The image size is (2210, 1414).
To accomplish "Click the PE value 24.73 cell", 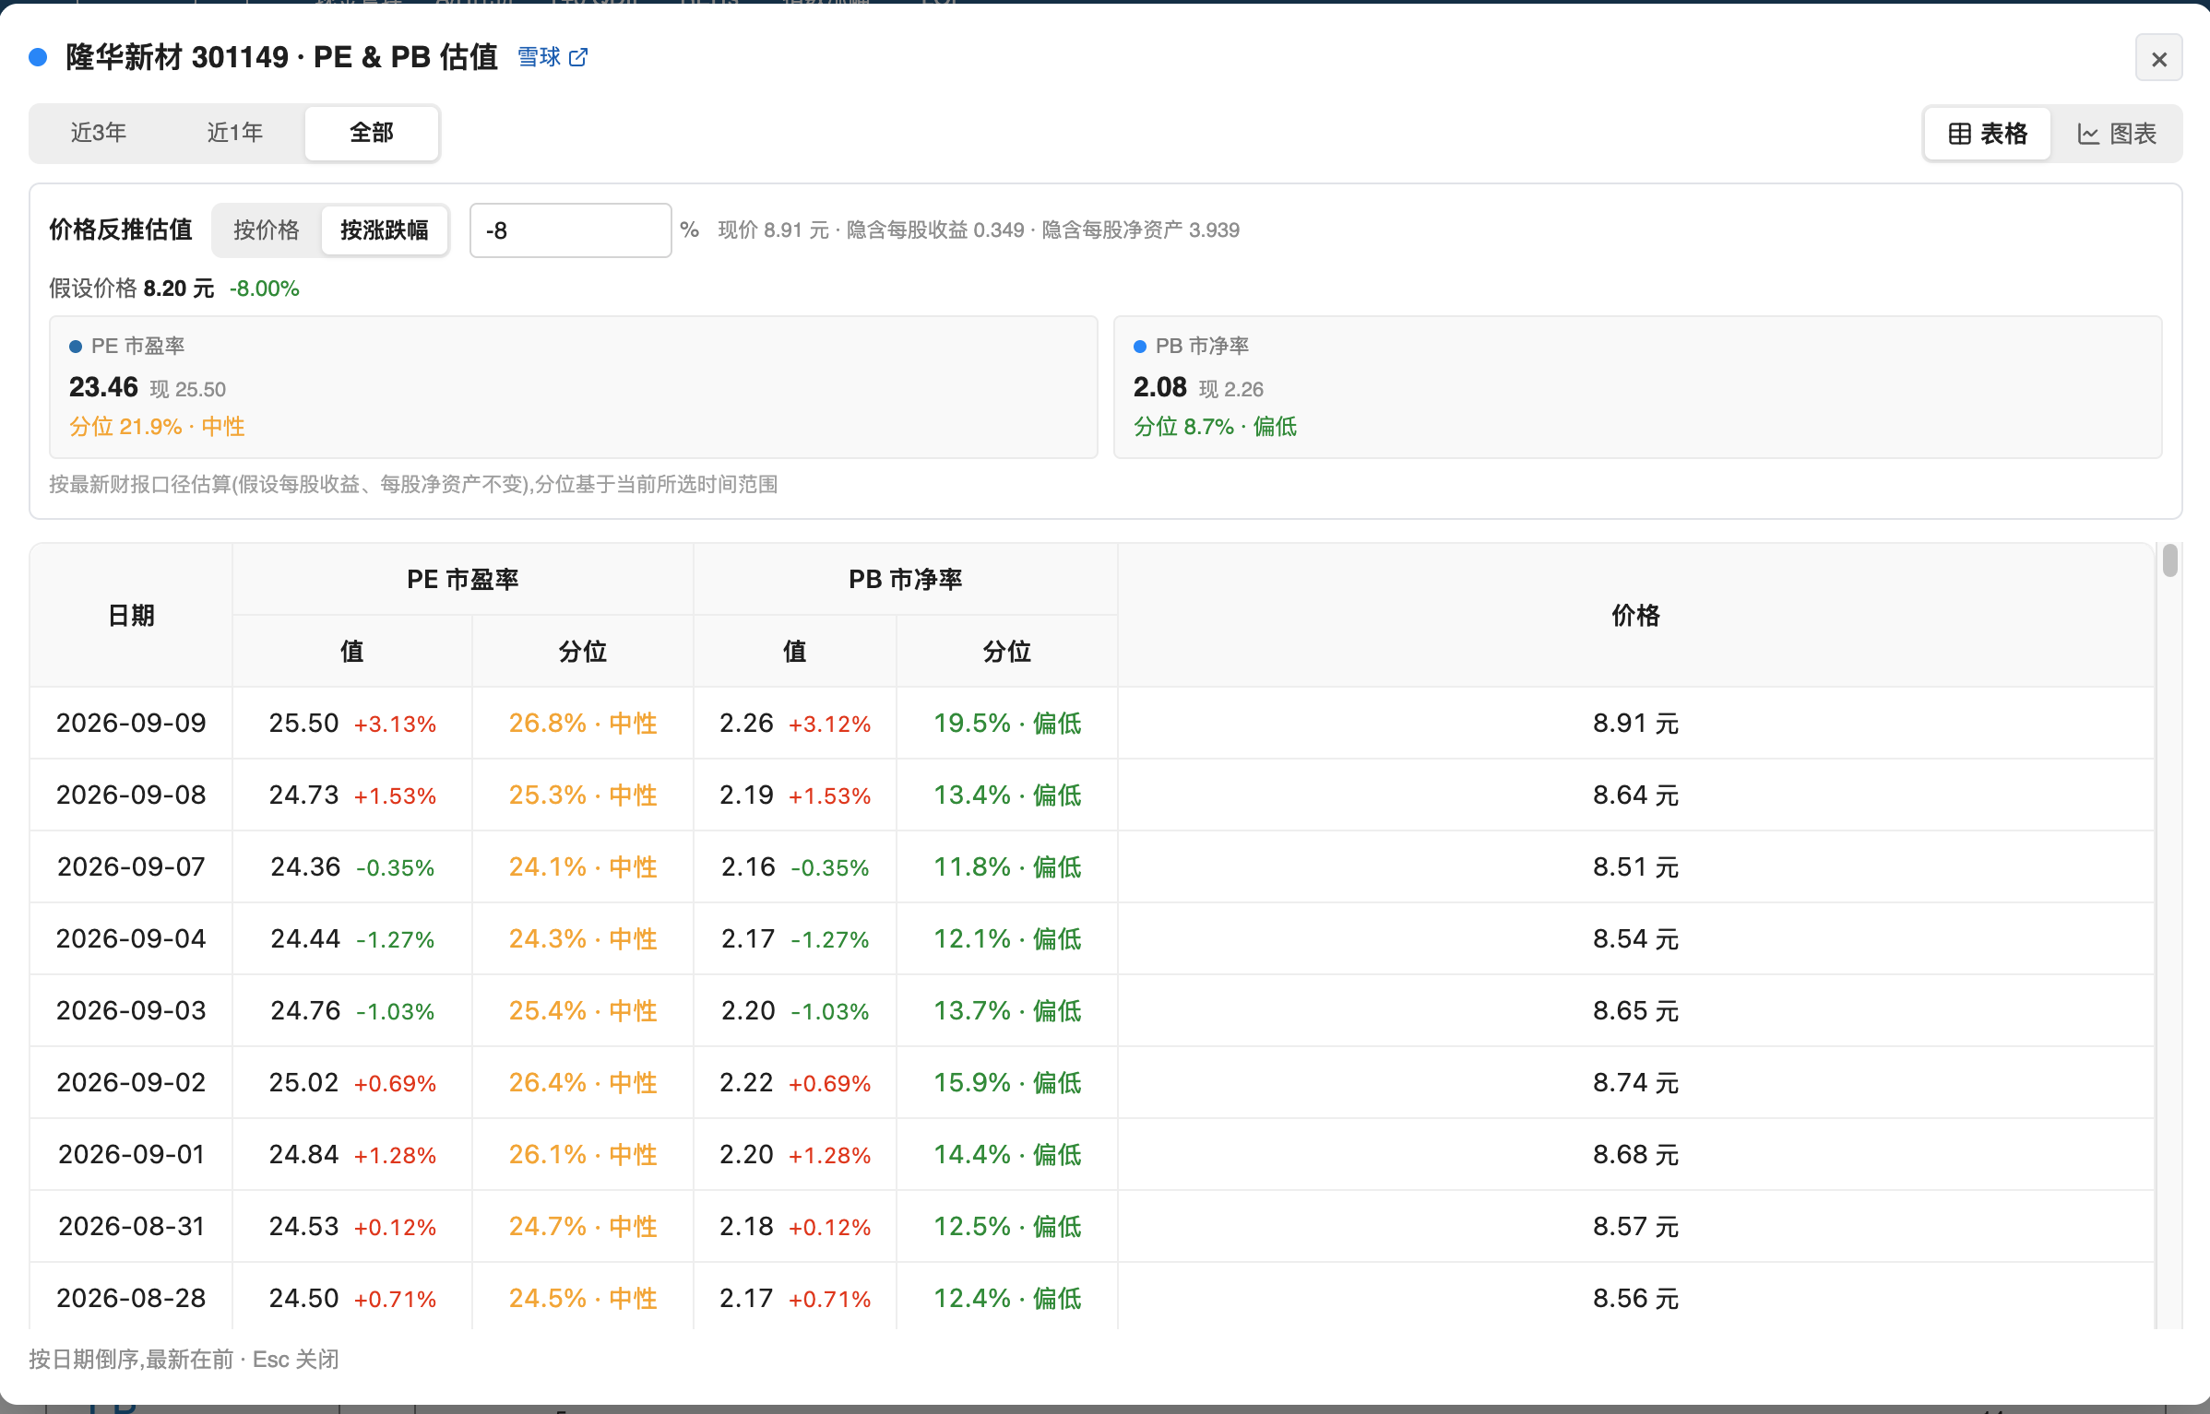I will (x=352, y=795).
